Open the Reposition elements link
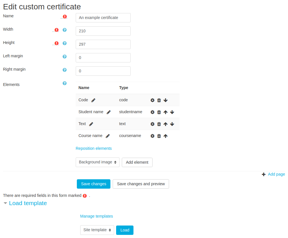288x238 pixels. coord(94,148)
